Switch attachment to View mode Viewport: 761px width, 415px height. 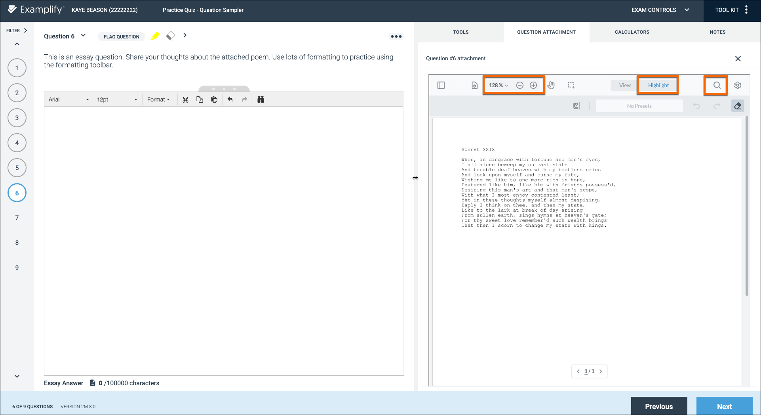point(625,85)
